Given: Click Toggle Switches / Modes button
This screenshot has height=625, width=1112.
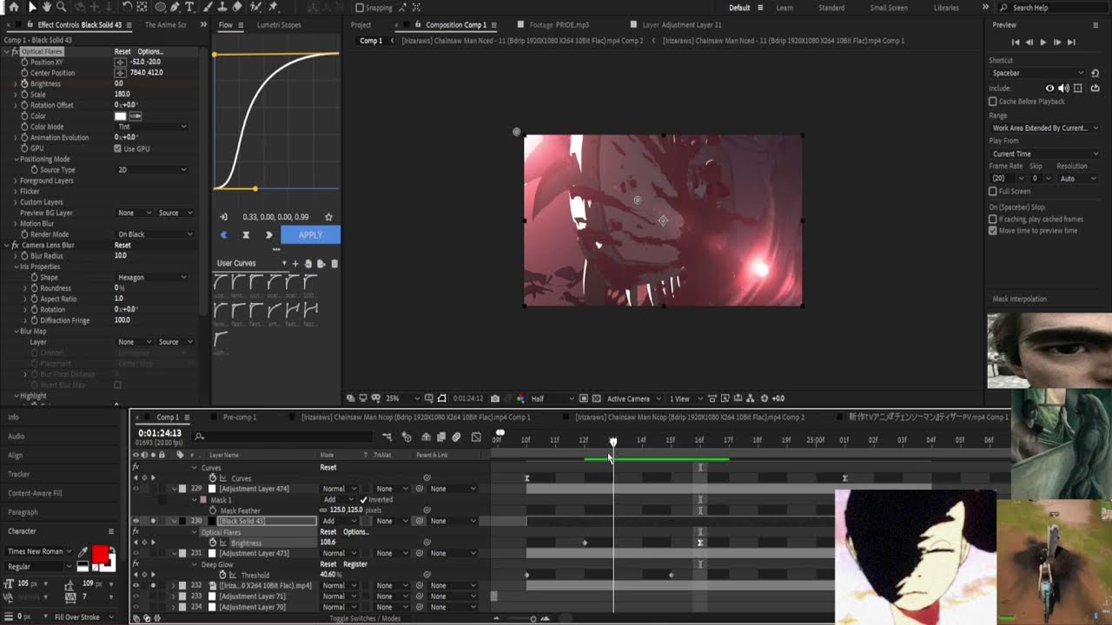Looking at the screenshot, I should click(x=365, y=618).
